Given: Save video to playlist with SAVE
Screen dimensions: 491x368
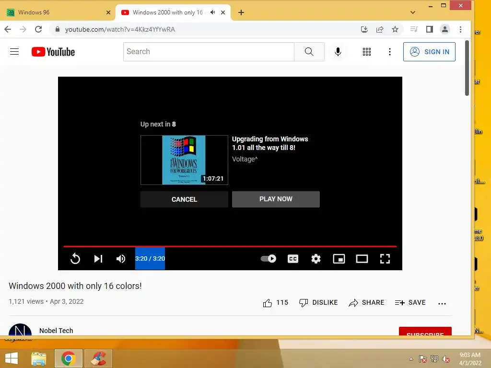Looking at the screenshot, I should pyautogui.click(x=410, y=303).
